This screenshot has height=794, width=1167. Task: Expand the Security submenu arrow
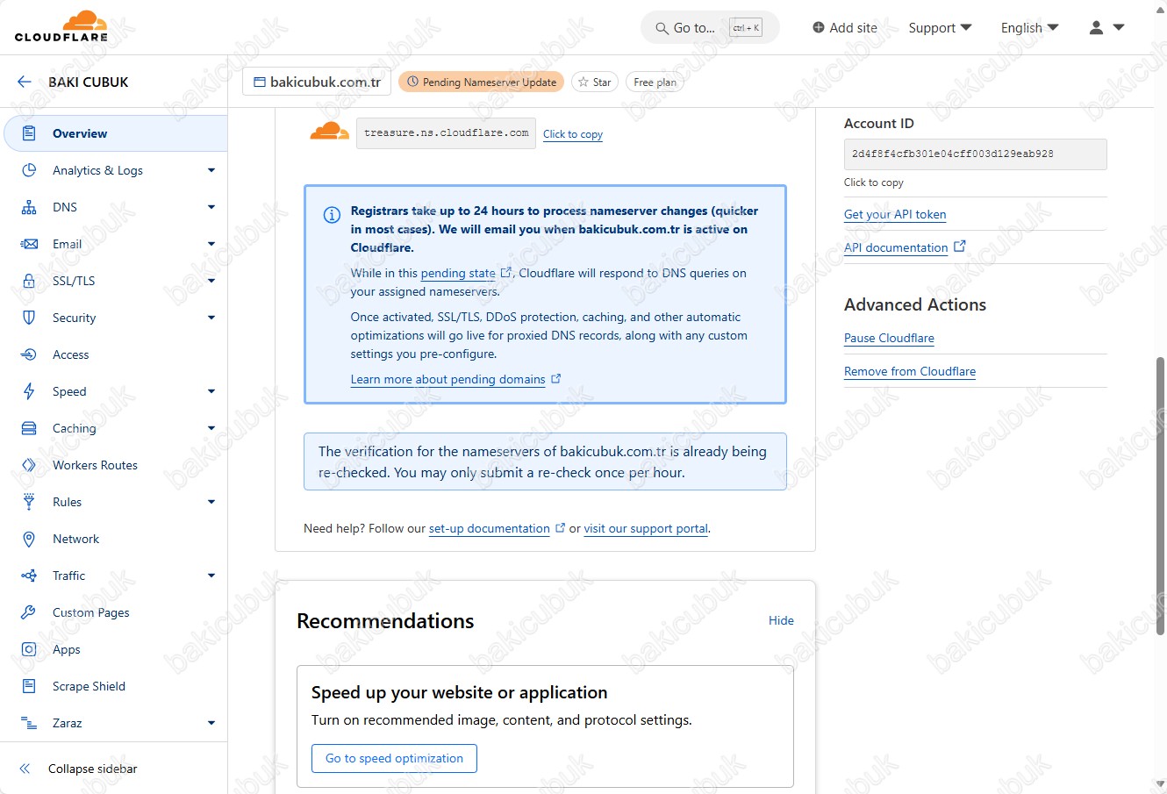pyautogui.click(x=211, y=318)
